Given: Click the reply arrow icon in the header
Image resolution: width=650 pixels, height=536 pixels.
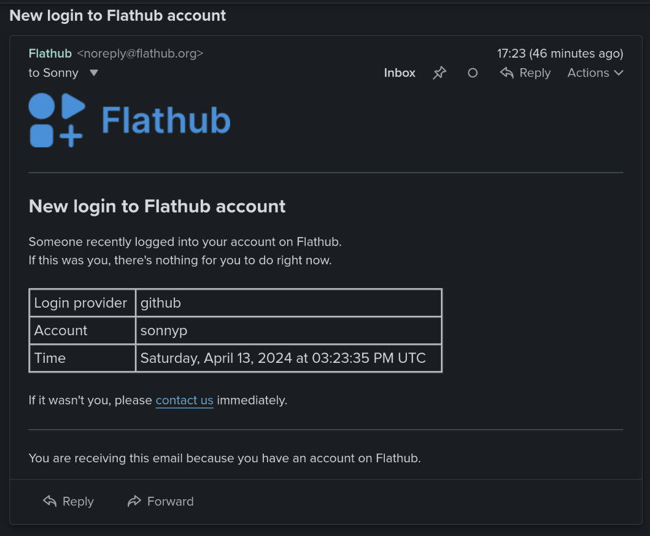Looking at the screenshot, I should pyautogui.click(x=507, y=73).
